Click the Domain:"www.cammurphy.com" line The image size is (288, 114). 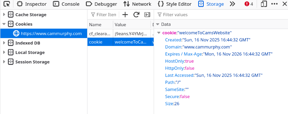[198, 47]
